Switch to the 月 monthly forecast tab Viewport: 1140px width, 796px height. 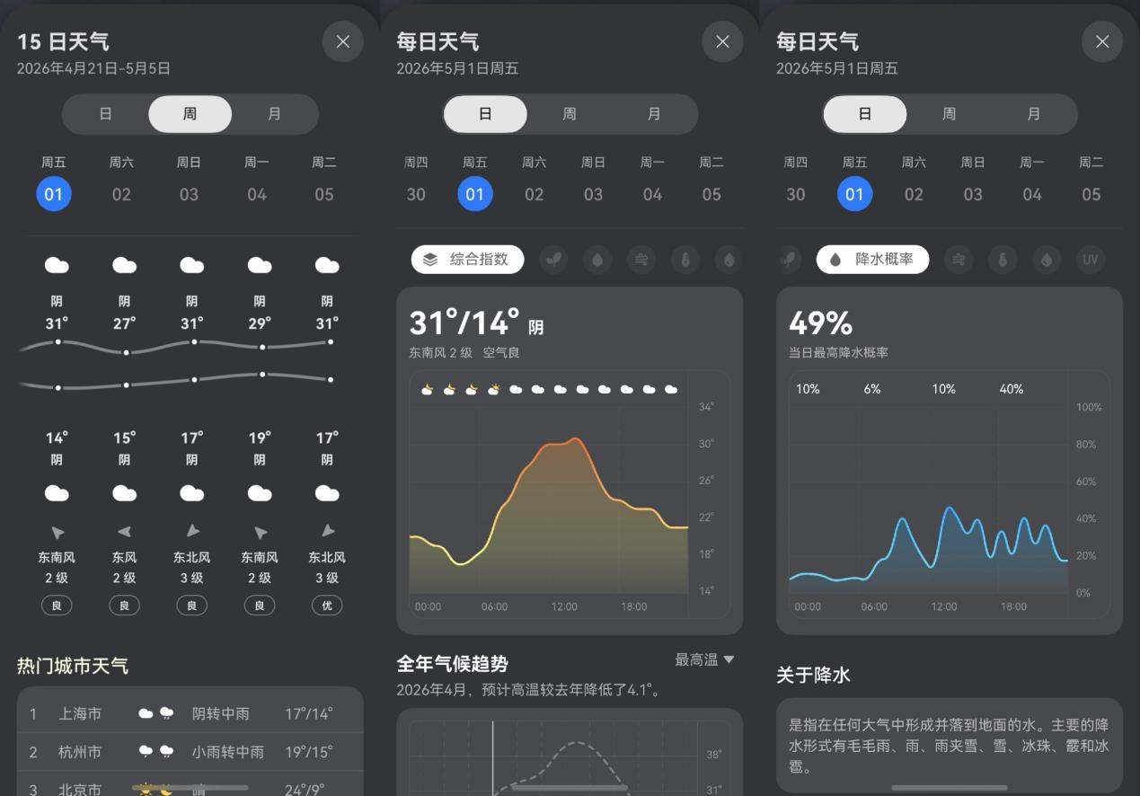coord(275,114)
